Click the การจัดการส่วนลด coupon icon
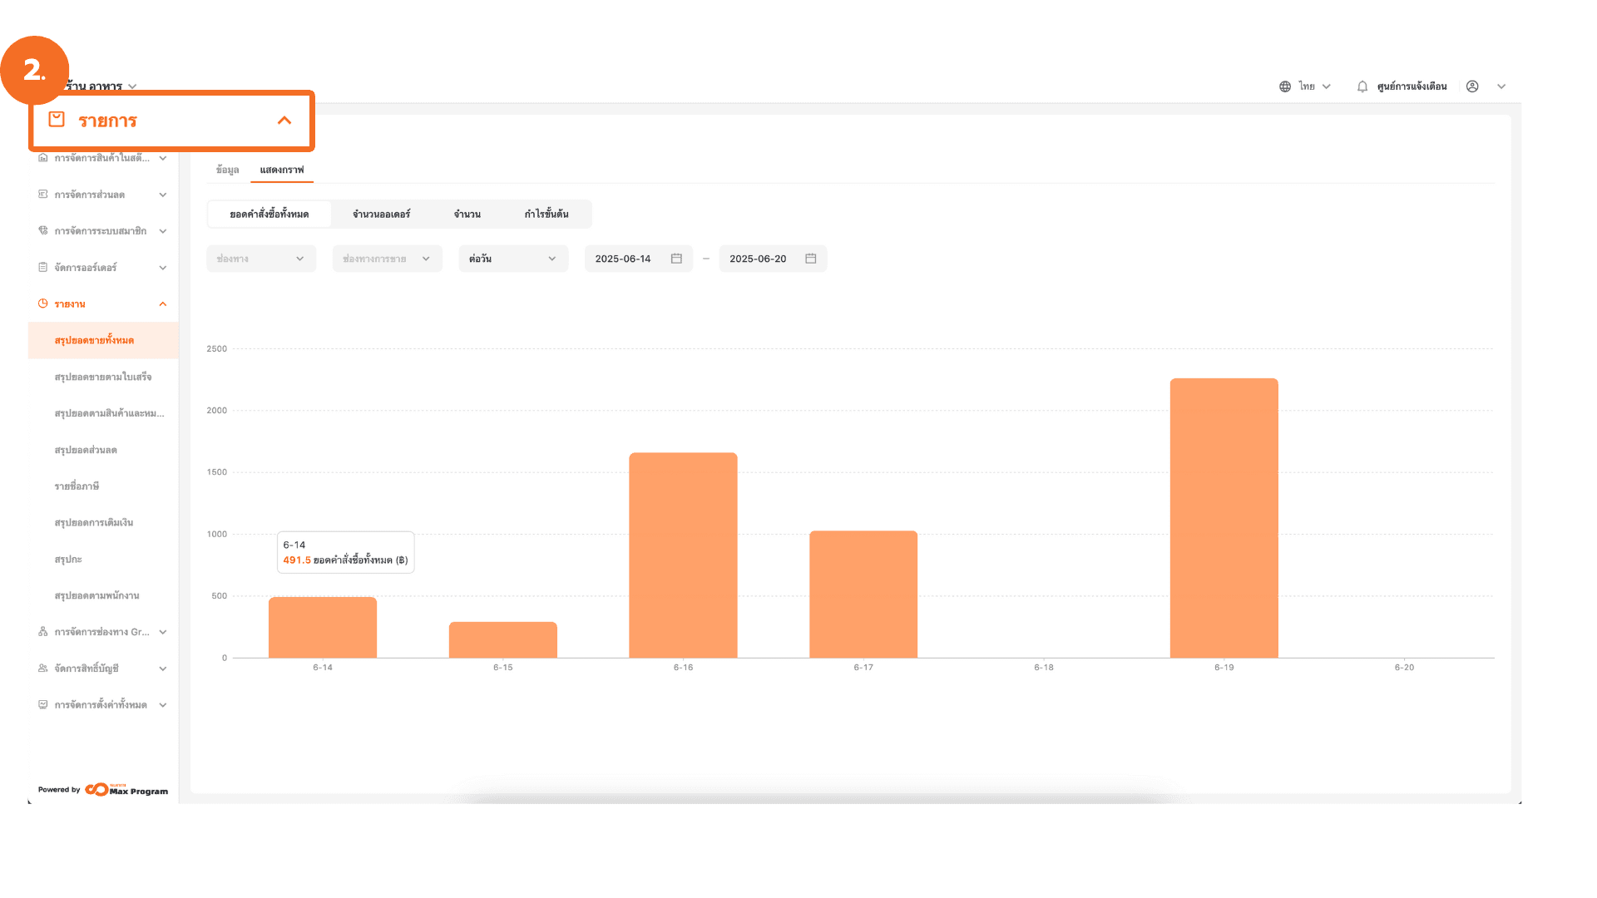Image resolution: width=1597 pixels, height=898 pixels. click(43, 195)
